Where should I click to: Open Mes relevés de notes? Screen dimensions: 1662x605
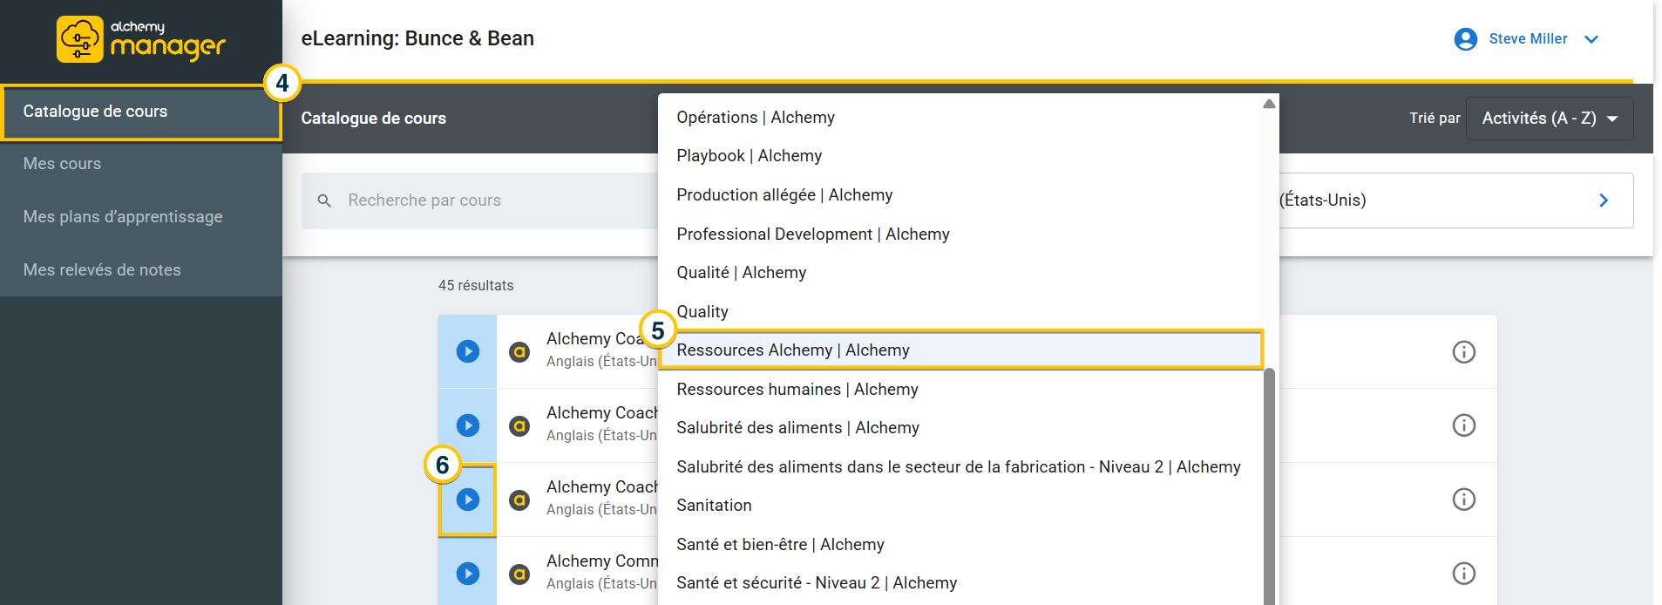(102, 270)
